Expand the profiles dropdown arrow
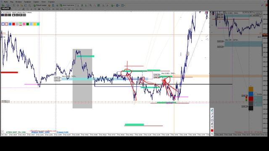Image resolution: width=269 pixels, height=151 pixels. click(10, 5)
